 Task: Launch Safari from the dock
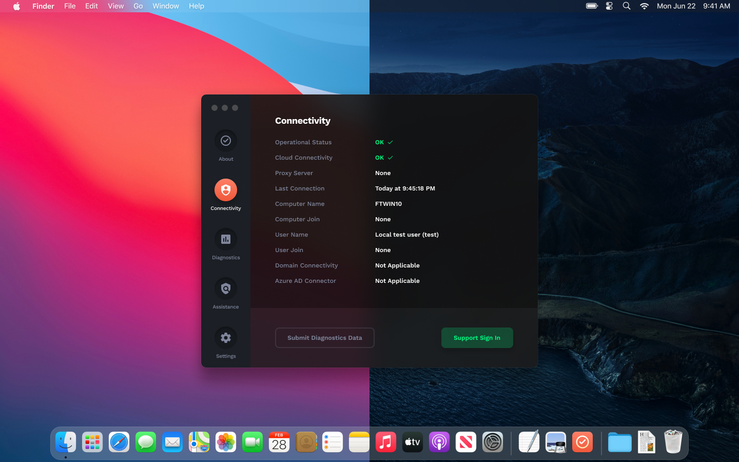pos(119,442)
